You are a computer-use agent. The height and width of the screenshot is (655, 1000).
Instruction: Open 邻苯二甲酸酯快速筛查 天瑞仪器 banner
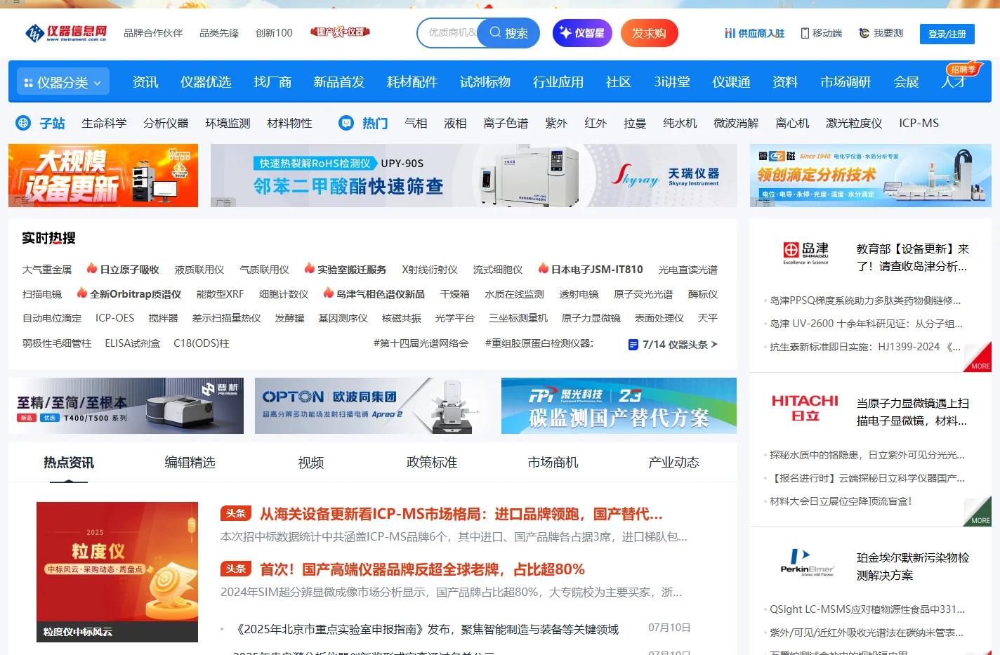coord(474,176)
